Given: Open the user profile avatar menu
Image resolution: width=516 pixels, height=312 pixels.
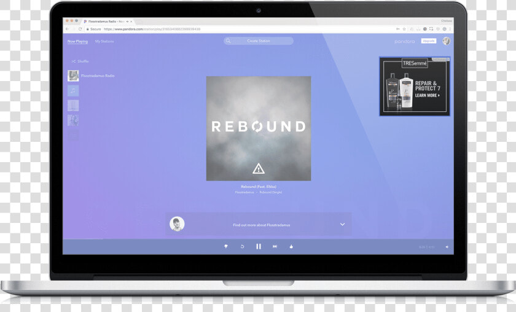Looking at the screenshot, I should pos(446,41).
